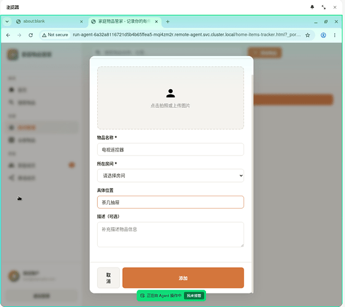Open the Chrome three-dot menu
The height and width of the screenshot is (307, 345).
click(x=335, y=35)
